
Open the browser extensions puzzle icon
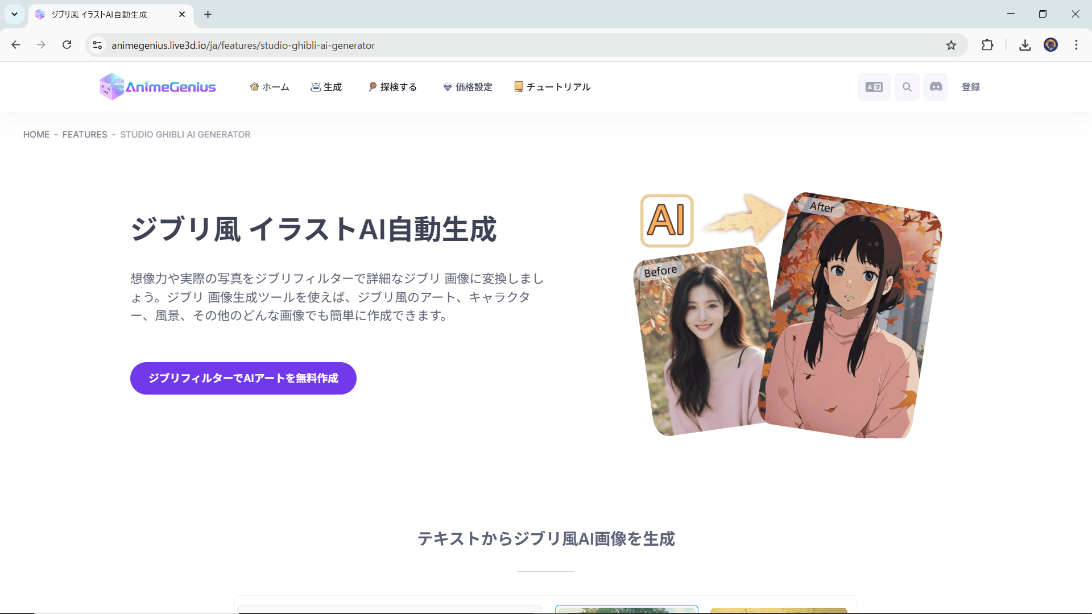[x=987, y=45]
